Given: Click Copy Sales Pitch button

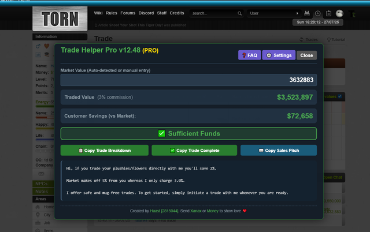Looking at the screenshot, I should (279, 150).
